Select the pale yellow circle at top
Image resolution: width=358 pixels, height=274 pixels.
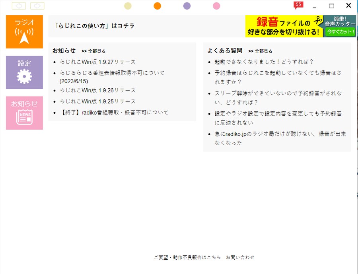[128, 6]
